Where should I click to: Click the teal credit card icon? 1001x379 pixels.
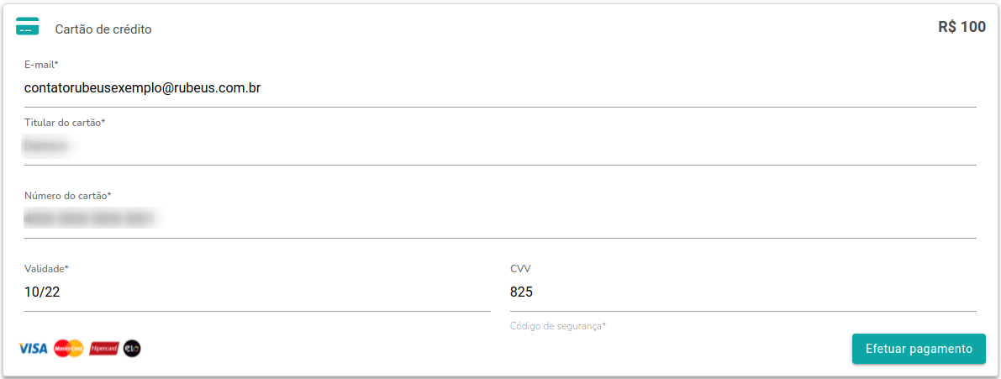pos(28,26)
